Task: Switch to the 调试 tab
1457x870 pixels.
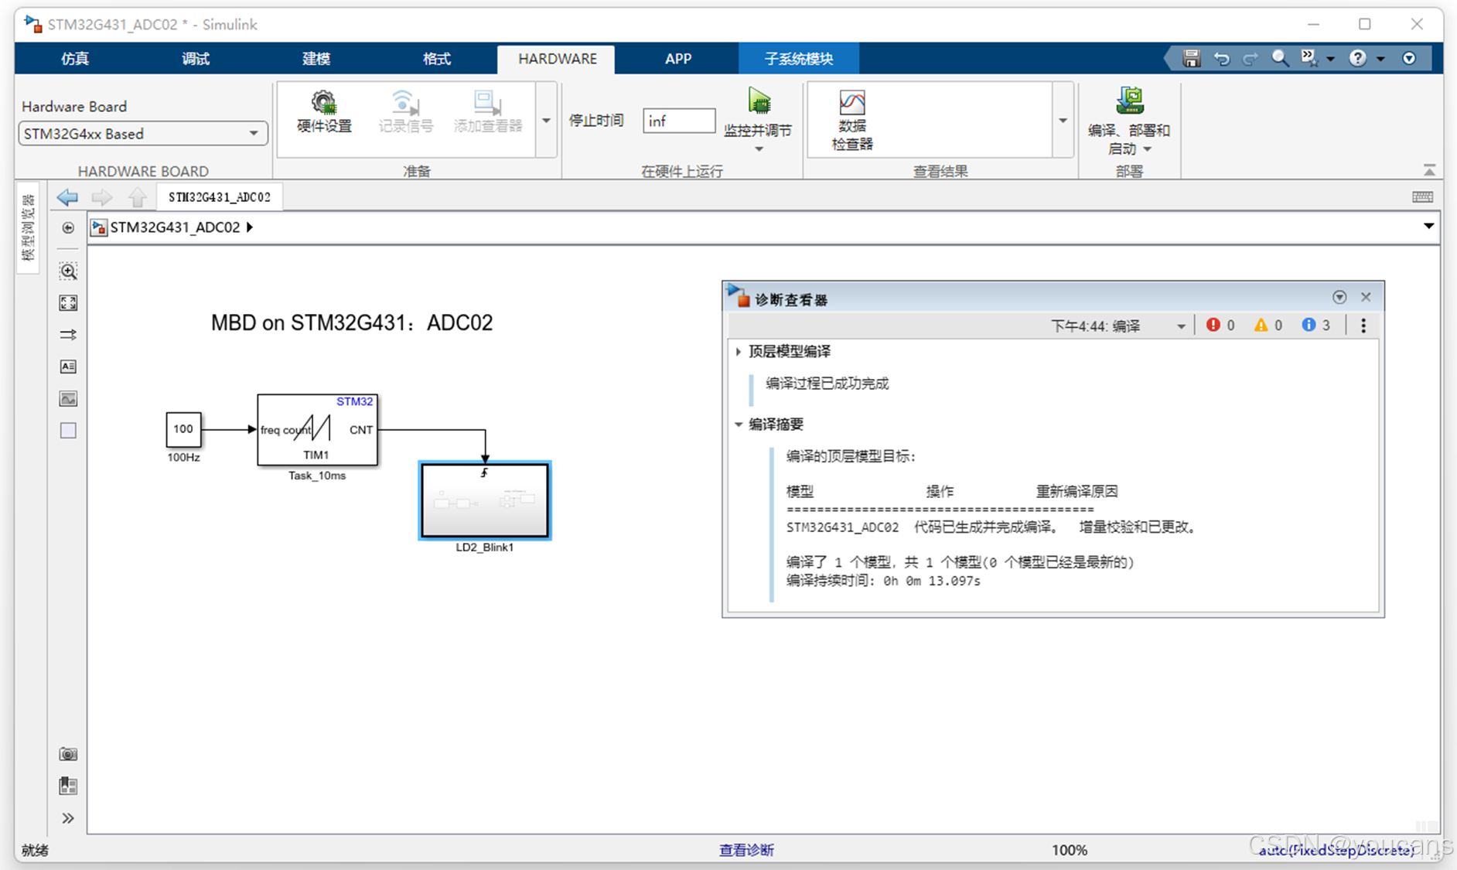Action: point(196,59)
